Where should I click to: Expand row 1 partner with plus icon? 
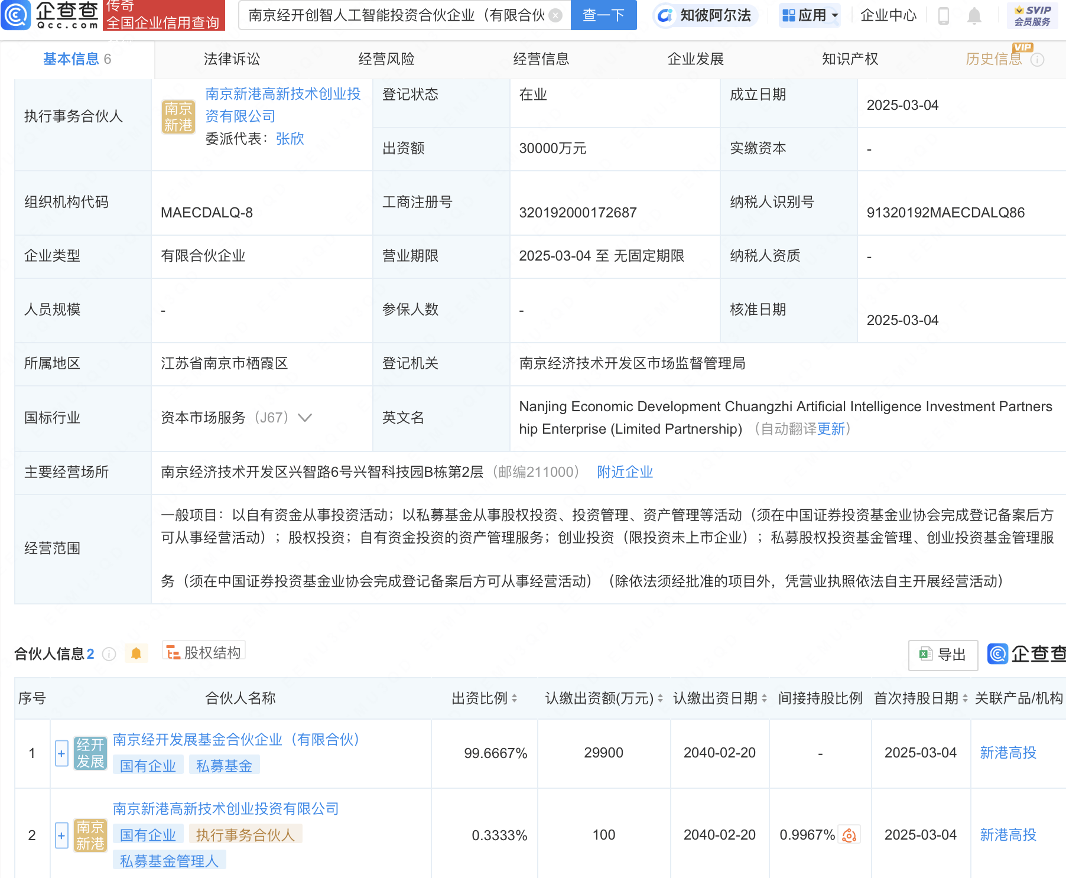[x=61, y=753]
